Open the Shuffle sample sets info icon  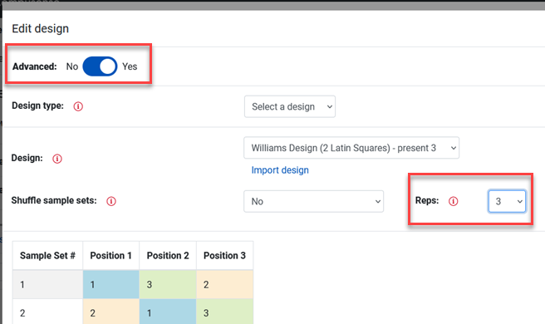[x=111, y=201]
